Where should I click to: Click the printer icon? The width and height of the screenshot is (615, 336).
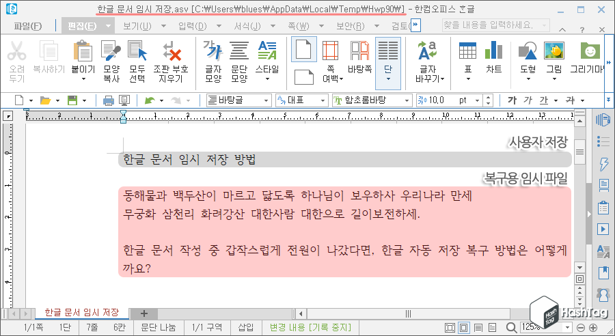(108, 101)
